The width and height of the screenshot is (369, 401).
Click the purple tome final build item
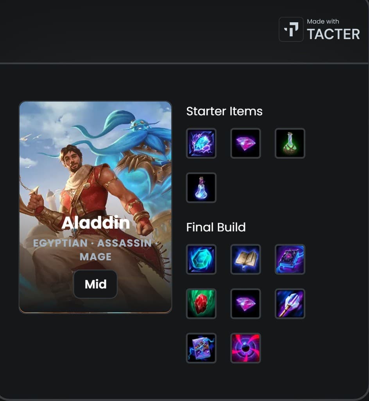pyautogui.click(x=290, y=259)
